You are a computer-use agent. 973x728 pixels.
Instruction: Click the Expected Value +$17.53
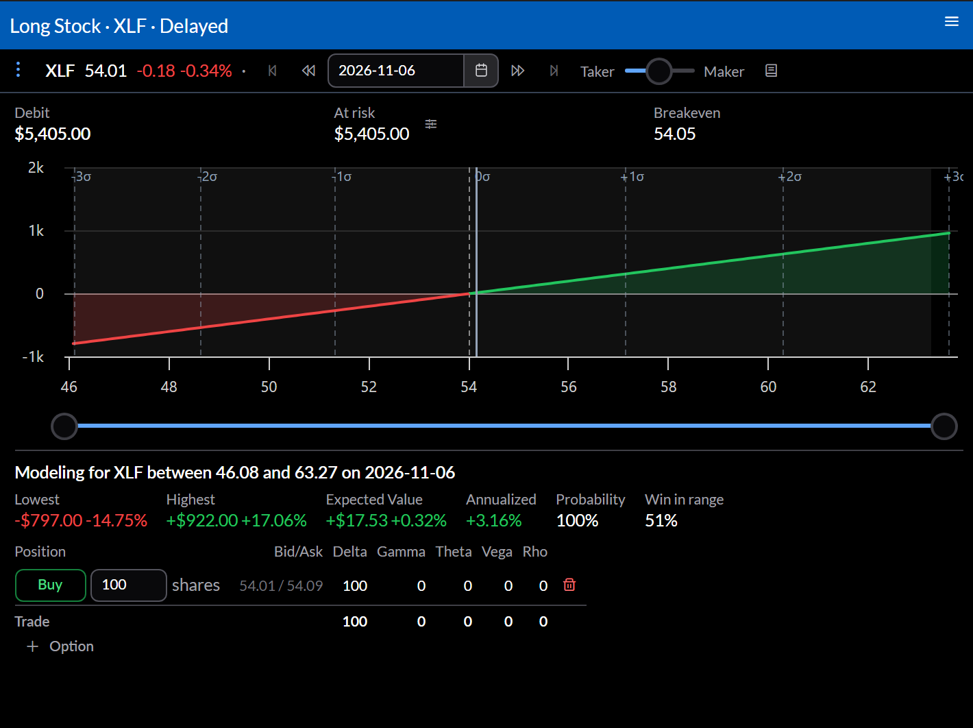357,520
